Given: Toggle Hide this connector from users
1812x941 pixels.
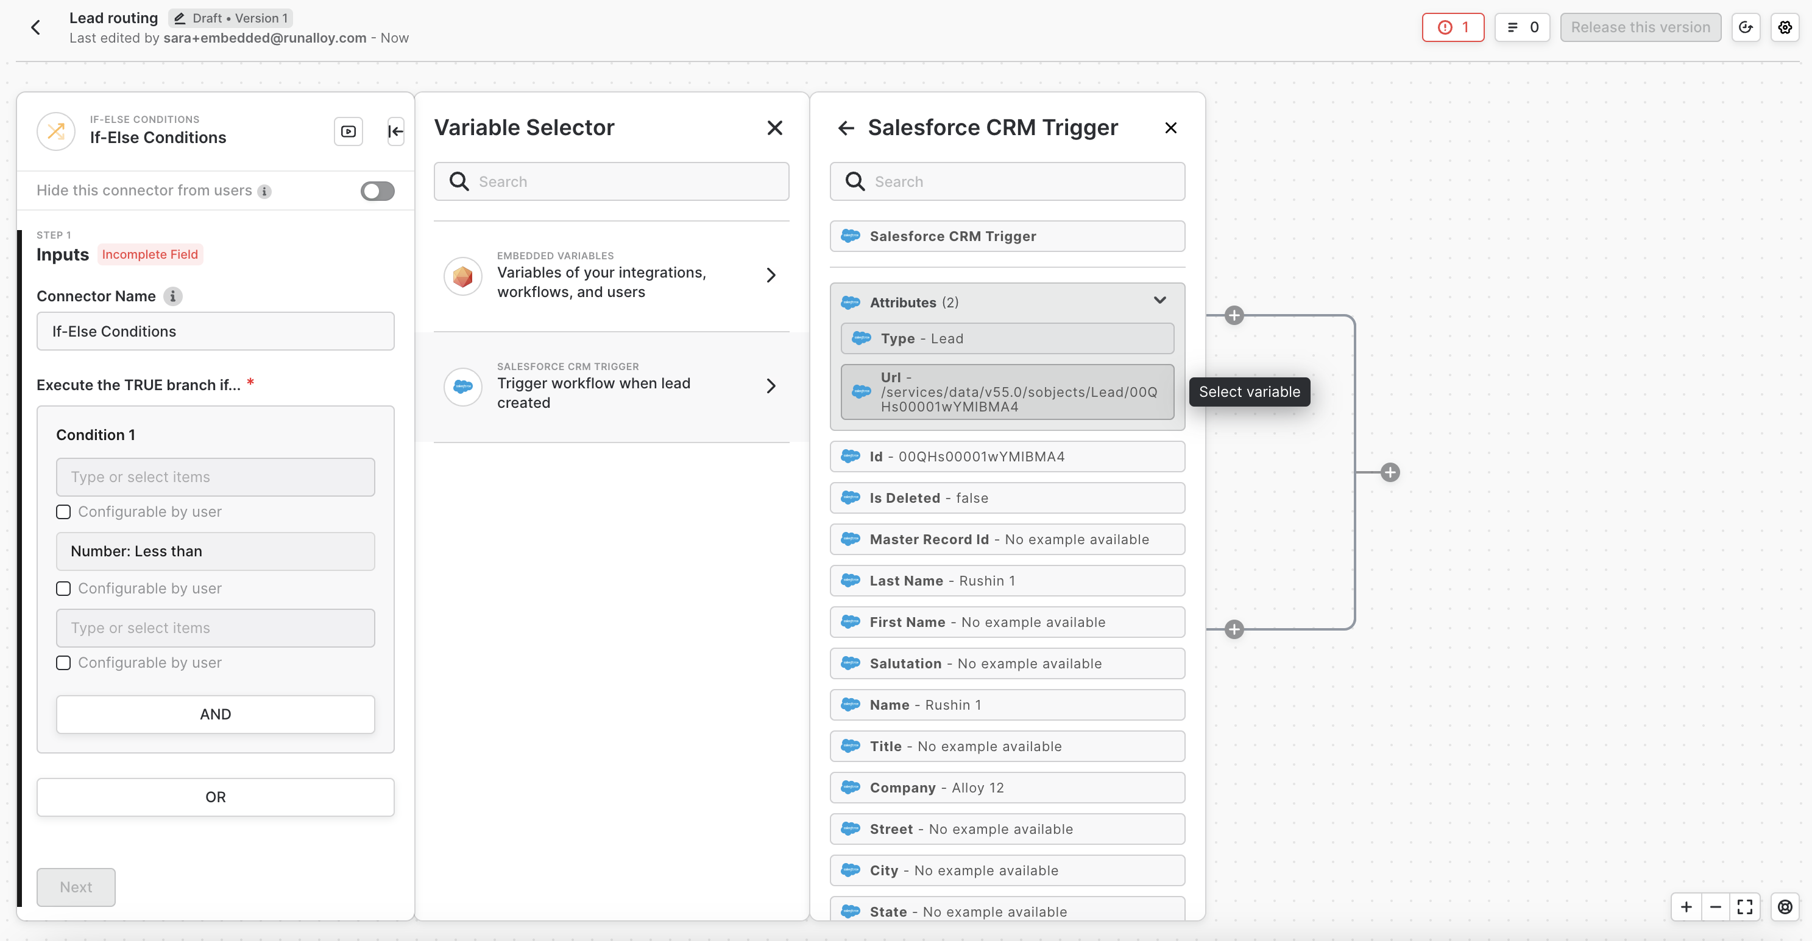Looking at the screenshot, I should click(377, 191).
